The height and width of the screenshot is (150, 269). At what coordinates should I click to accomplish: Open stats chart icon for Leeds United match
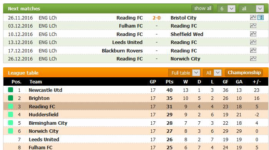[x=253, y=42]
